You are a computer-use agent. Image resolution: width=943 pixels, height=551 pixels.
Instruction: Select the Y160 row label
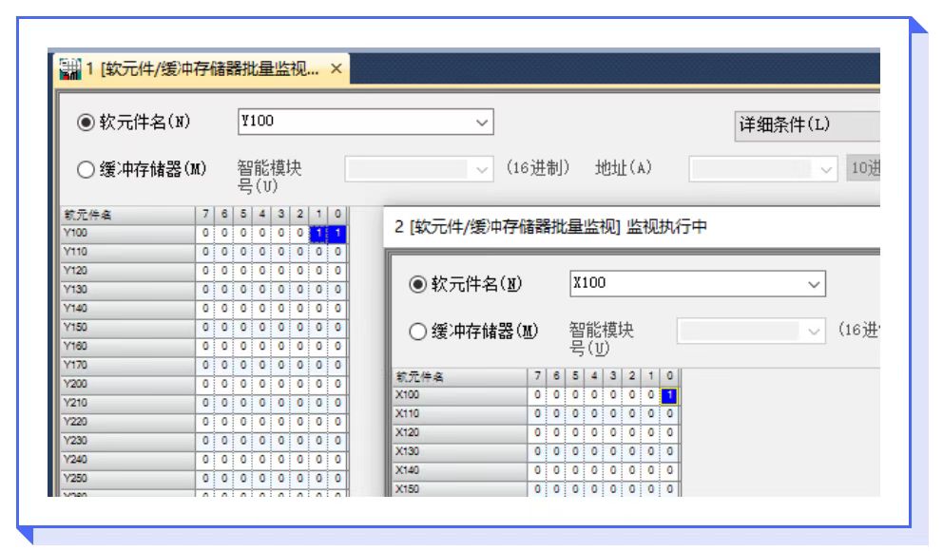pos(127,347)
